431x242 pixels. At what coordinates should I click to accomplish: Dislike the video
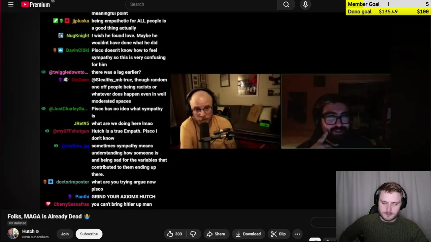tap(193, 234)
